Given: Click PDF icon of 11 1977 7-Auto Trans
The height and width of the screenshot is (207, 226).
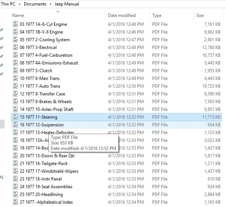Looking at the screenshot, I should [x=15, y=86].
